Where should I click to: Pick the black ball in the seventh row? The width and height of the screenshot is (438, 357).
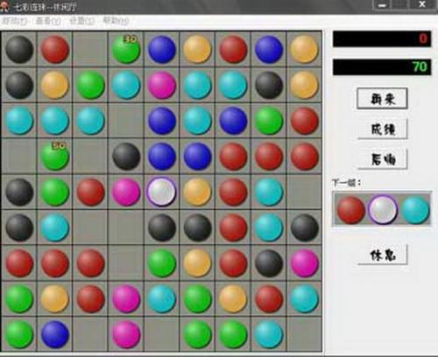coord(269,263)
